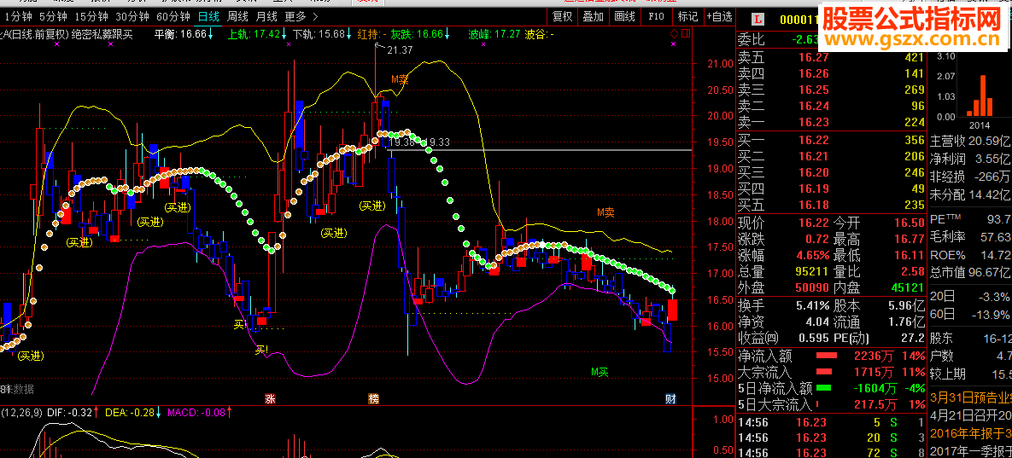
Task: Open the 复权 adjustment menu
Action: [563, 16]
